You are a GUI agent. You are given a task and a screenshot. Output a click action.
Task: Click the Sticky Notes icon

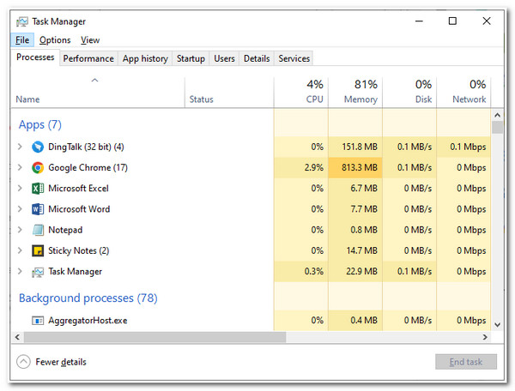tap(38, 250)
